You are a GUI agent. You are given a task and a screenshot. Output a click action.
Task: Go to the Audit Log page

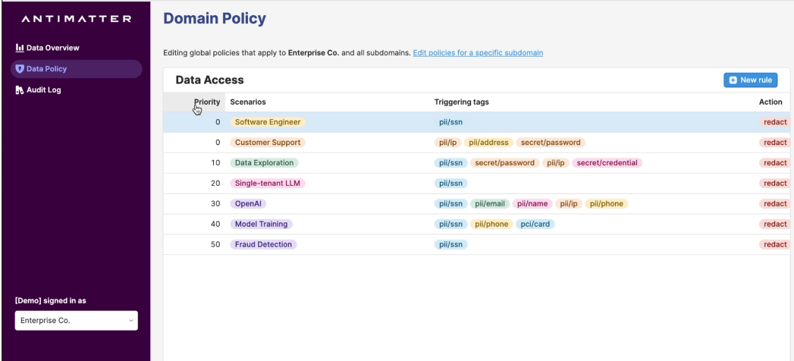click(44, 89)
